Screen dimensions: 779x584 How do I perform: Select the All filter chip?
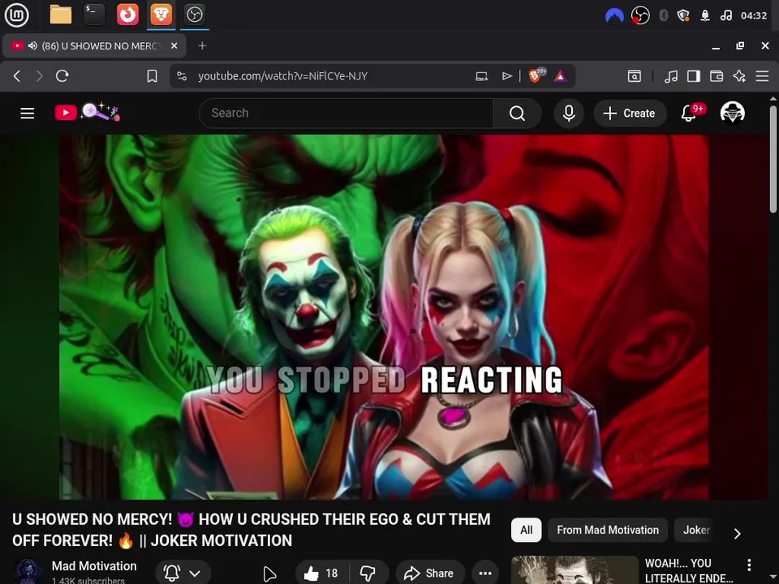coord(526,530)
